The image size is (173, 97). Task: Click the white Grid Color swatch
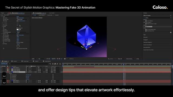point(18,29)
